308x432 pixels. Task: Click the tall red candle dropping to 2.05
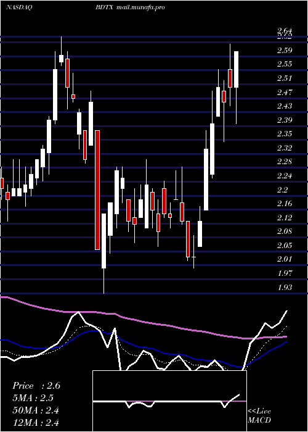tap(97, 190)
